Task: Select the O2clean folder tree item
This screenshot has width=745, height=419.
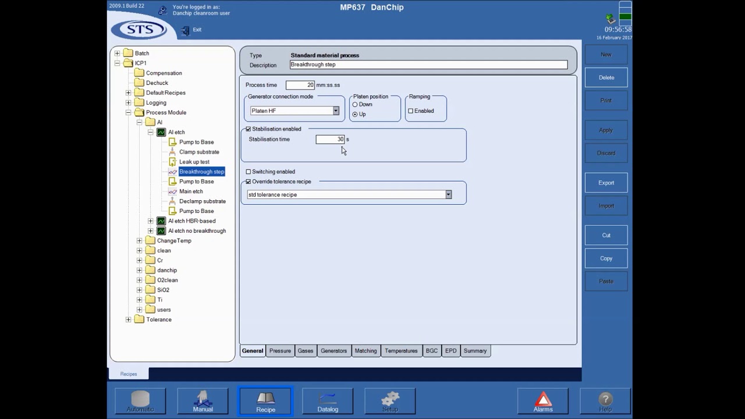Action: point(167,280)
